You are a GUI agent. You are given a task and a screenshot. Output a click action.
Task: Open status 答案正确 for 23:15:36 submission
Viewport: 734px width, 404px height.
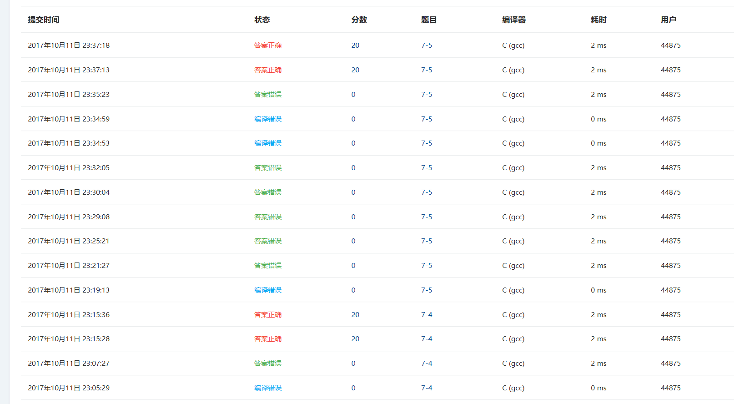point(268,315)
